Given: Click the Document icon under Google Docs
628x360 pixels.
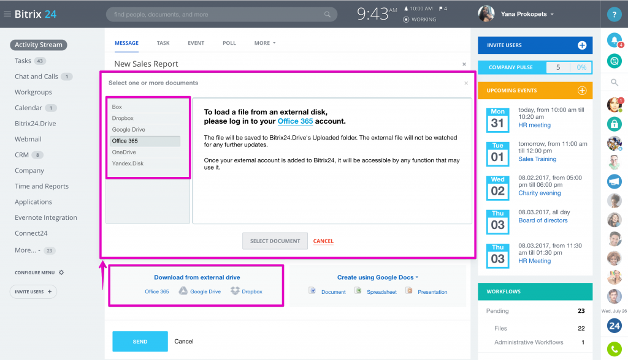Looking at the screenshot, I should [312, 290].
